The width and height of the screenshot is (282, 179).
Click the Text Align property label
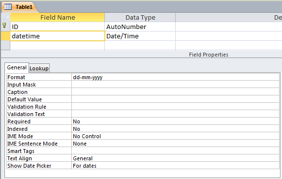tap(39, 158)
